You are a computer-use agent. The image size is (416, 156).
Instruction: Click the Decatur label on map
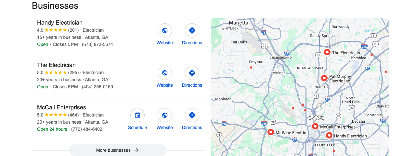click(359, 121)
